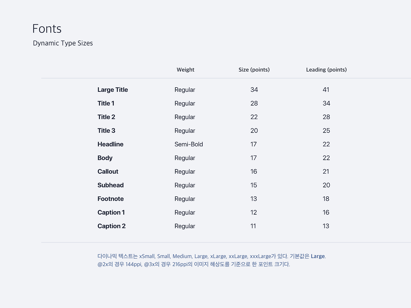411x308 pixels.
Task: Click the leading value 41 for Large Title
Action: pyautogui.click(x=326, y=90)
